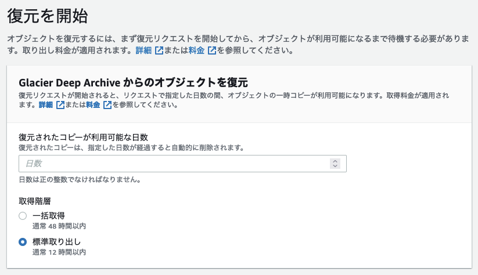The height and width of the screenshot is (275, 478).
Task: Open the 料金 link in the intro paragraph
Action: tap(196, 50)
